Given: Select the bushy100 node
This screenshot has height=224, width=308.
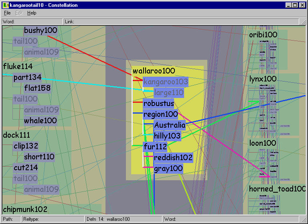Looking at the screenshot, I should pos(41,31).
